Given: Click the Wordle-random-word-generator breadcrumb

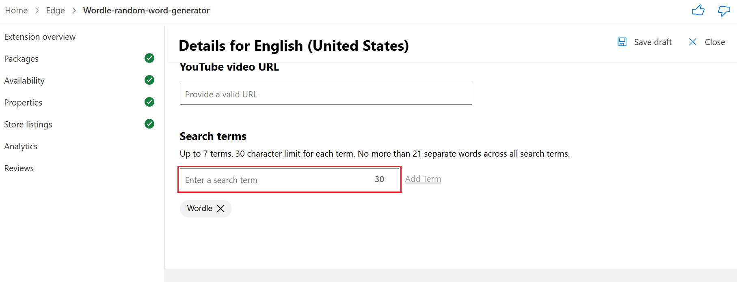Looking at the screenshot, I should coord(146,10).
